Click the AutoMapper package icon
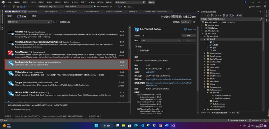269x129 pixels. [11, 53]
